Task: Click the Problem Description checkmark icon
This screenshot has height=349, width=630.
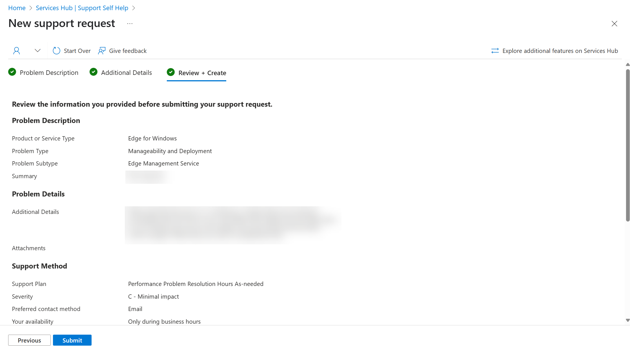Action: coord(13,72)
